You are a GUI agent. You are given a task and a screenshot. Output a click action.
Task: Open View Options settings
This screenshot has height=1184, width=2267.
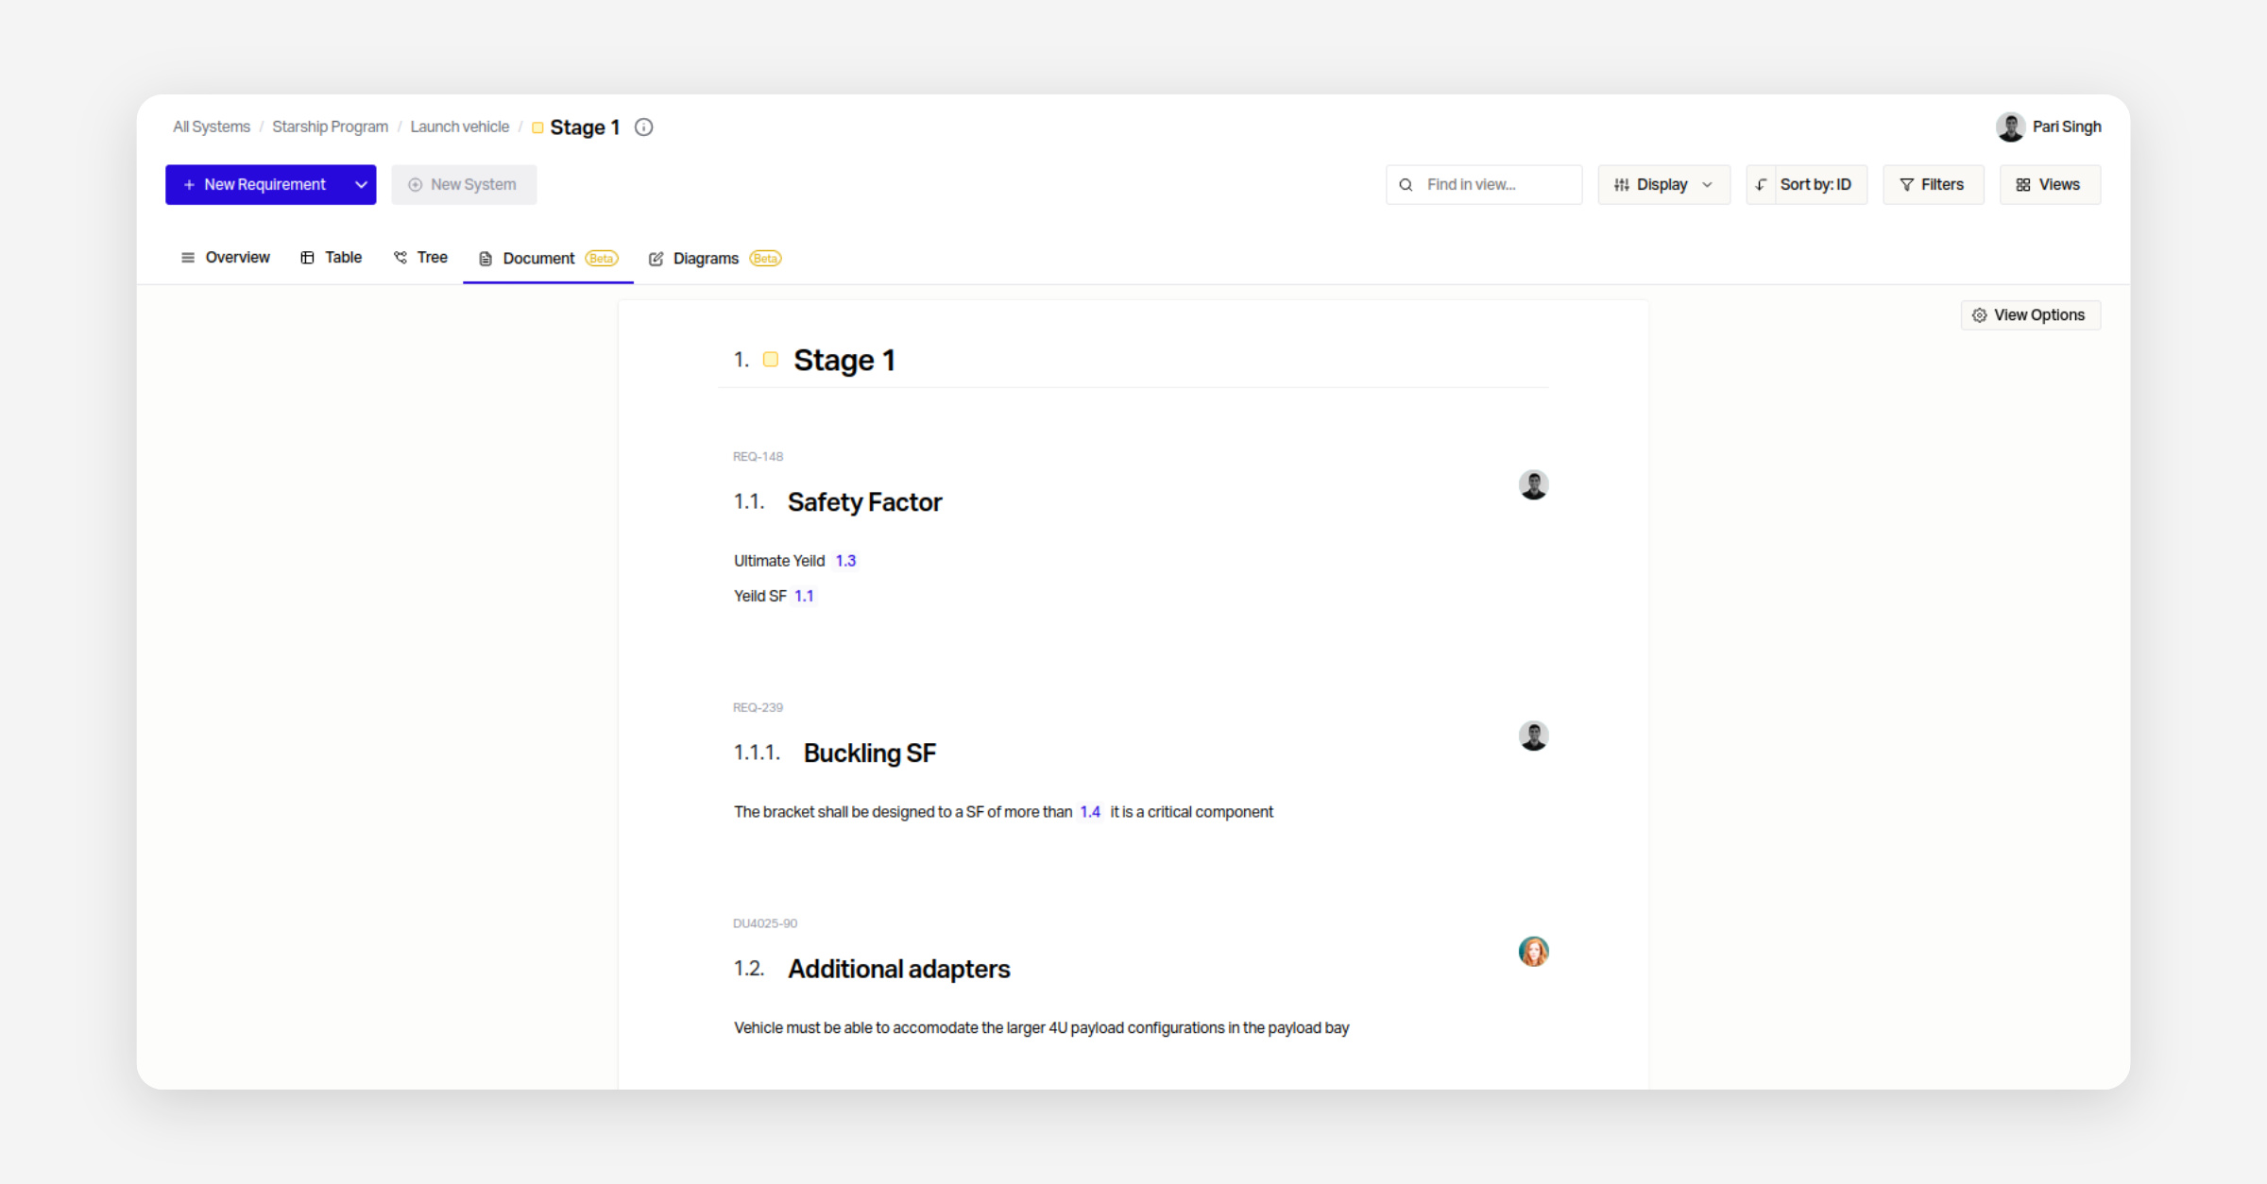point(2030,315)
